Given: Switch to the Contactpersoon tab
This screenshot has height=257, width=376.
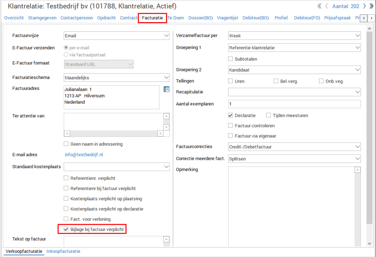Looking at the screenshot, I should pos(76,18).
